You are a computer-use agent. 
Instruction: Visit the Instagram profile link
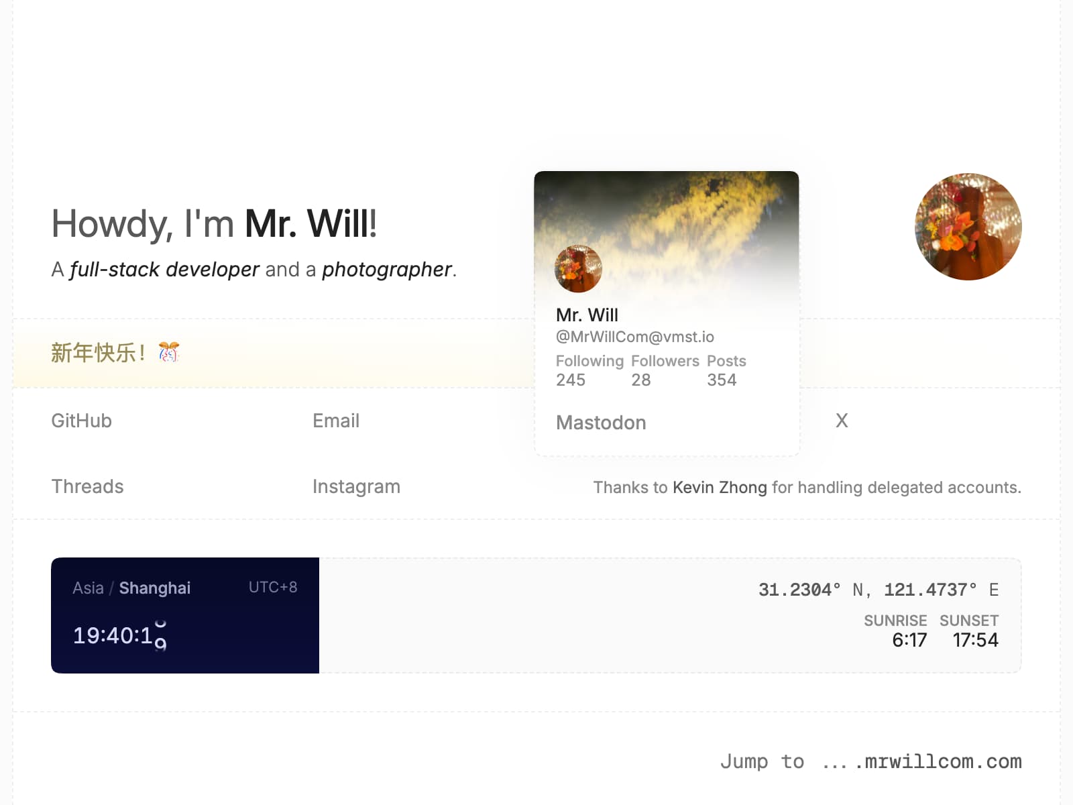[356, 486]
